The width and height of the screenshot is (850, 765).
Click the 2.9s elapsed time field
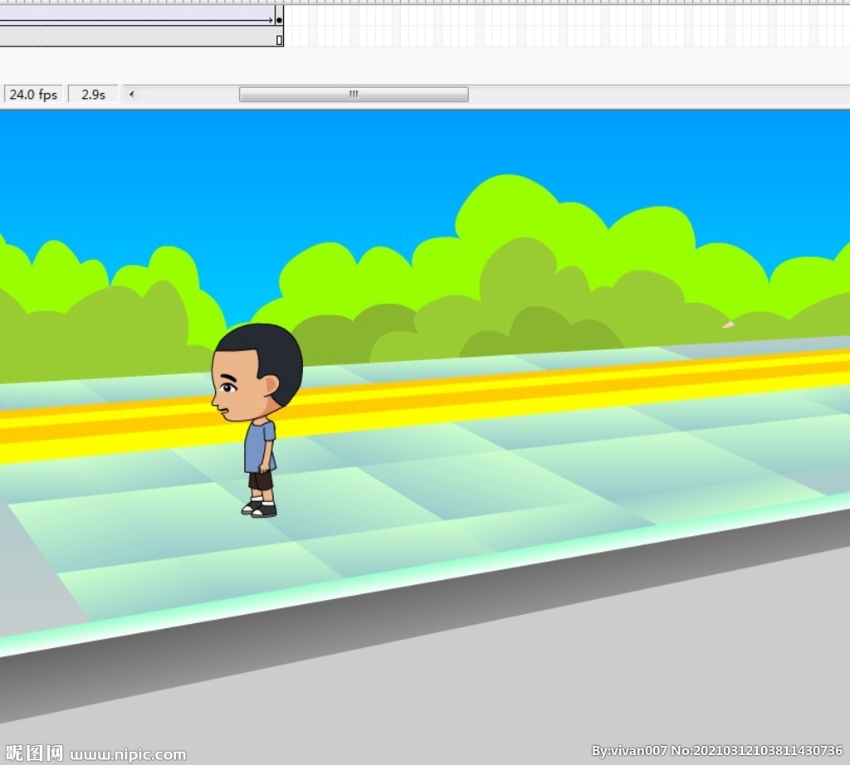click(x=93, y=95)
